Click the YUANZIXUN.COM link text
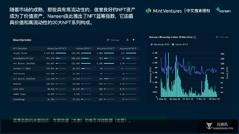The width and height of the screenshot is (239, 134). 223,128
